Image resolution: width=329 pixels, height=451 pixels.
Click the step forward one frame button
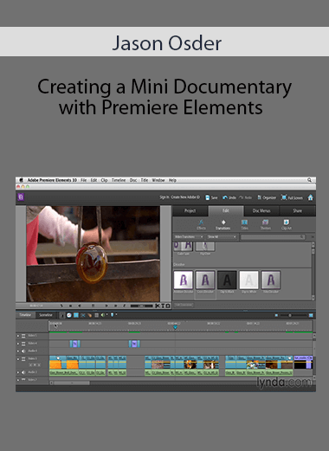pyautogui.click(x=106, y=306)
